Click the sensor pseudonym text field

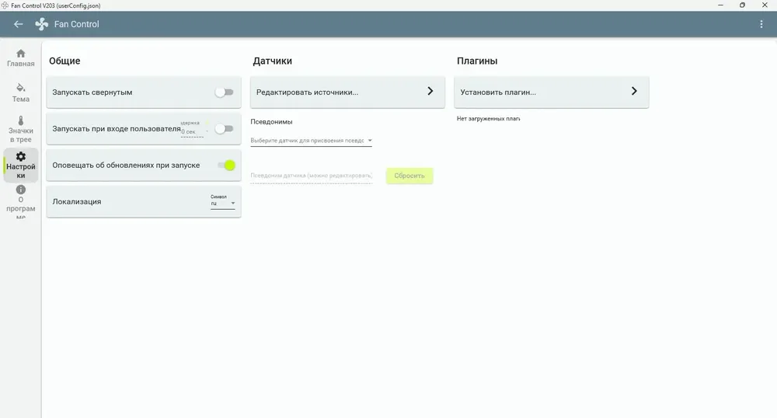(x=312, y=176)
